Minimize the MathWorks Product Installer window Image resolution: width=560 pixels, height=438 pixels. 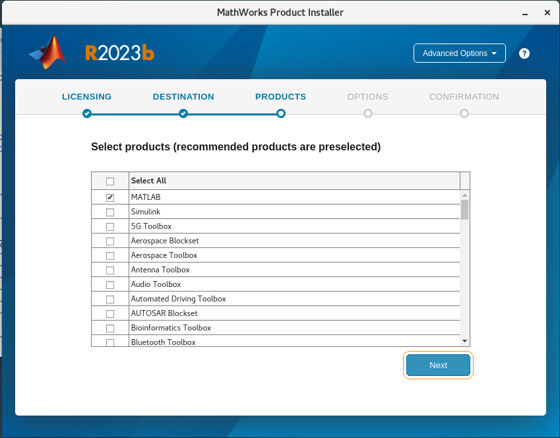pyautogui.click(x=525, y=13)
